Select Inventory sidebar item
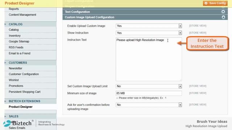The width and height of the screenshot is (232, 130). coord(14,36)
